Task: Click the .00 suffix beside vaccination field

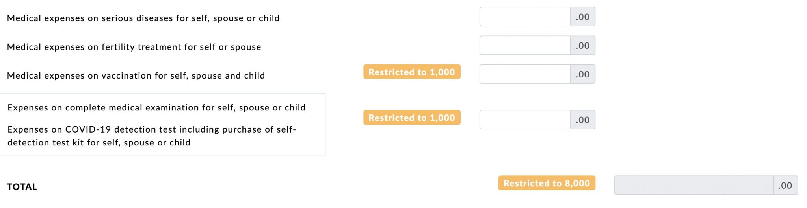Action: pyautogui.click(x=583, y=74)
